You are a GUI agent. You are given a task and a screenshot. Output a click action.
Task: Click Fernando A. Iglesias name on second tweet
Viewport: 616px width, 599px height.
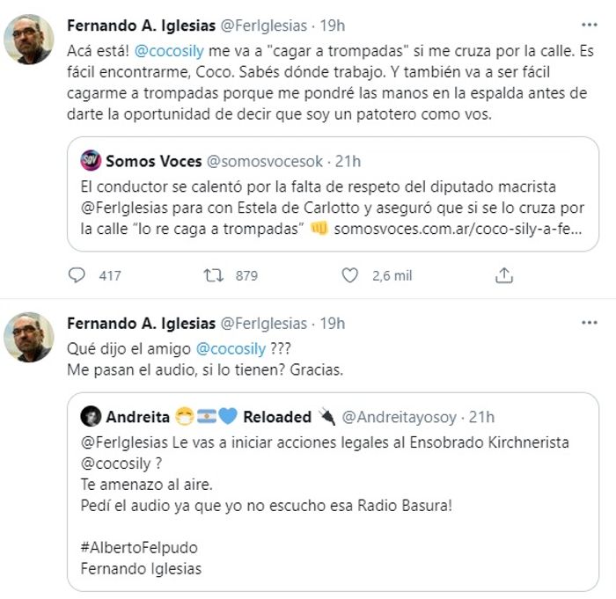136,323
